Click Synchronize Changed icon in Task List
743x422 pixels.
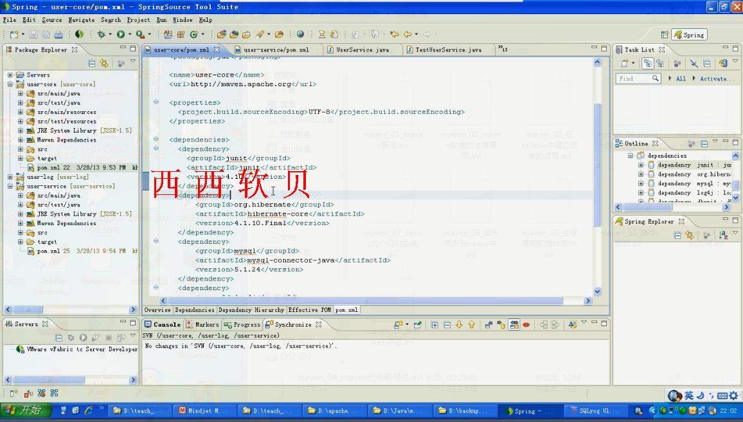pyautogui.click(x=722, y=63)
